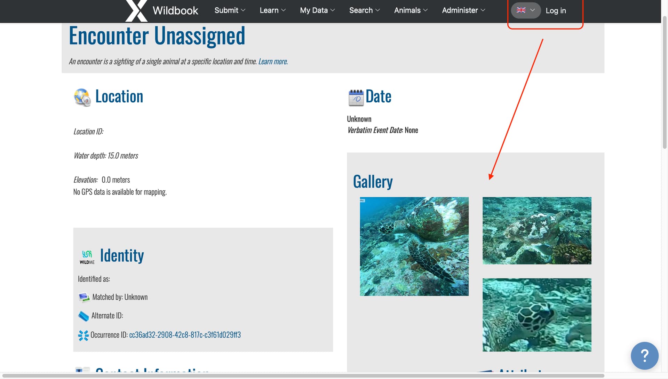Expand the Learn menu
This screenshot has height=379, width=668.
pyautogui.click(x=272, y=10)
